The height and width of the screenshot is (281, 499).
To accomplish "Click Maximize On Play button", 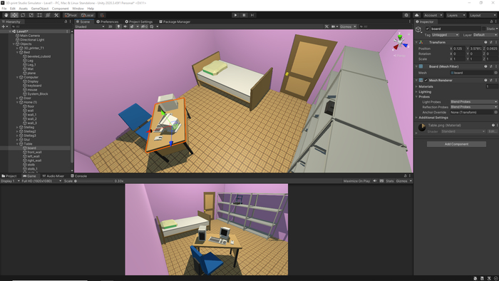I will coord(356,181).
